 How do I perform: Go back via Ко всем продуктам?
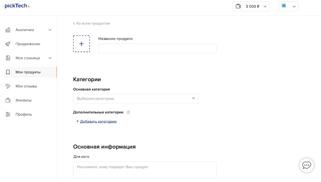click(x=91, y=23)
